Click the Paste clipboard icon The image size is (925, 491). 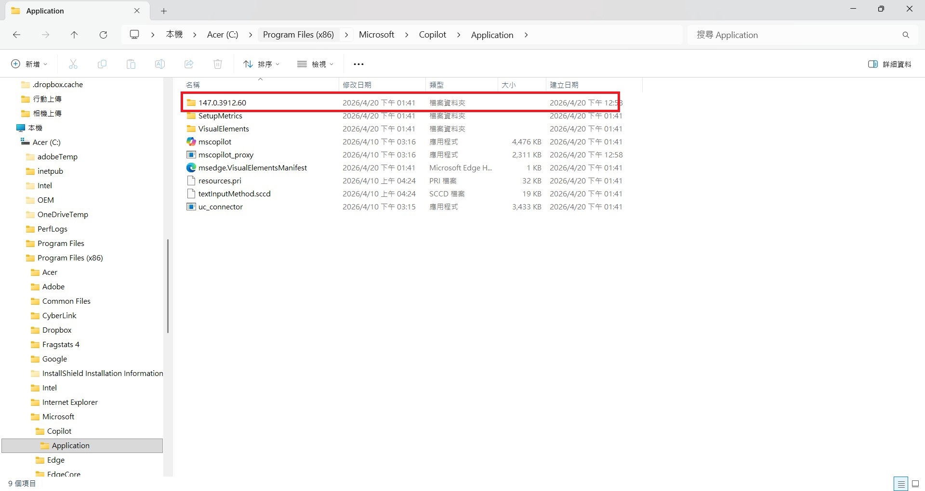coord(131,64)
